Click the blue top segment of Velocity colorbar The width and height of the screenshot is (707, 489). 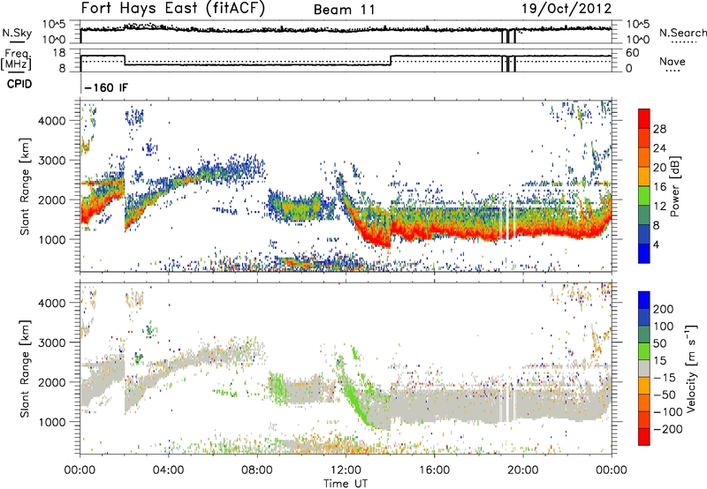644,300
